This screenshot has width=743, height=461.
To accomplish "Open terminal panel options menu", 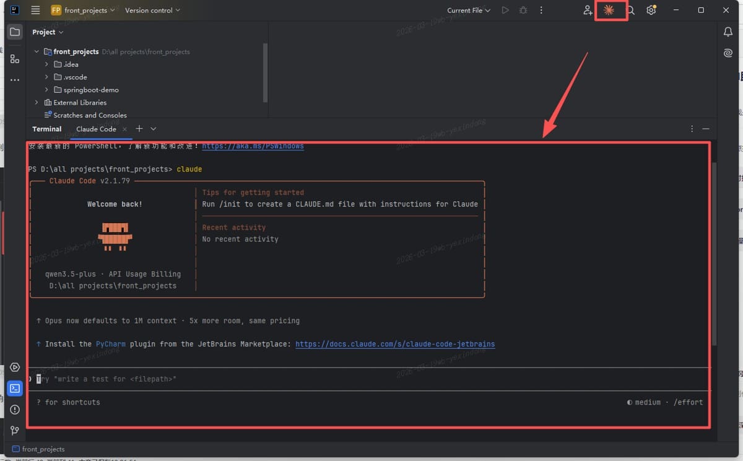I will [x=692, y=129].
